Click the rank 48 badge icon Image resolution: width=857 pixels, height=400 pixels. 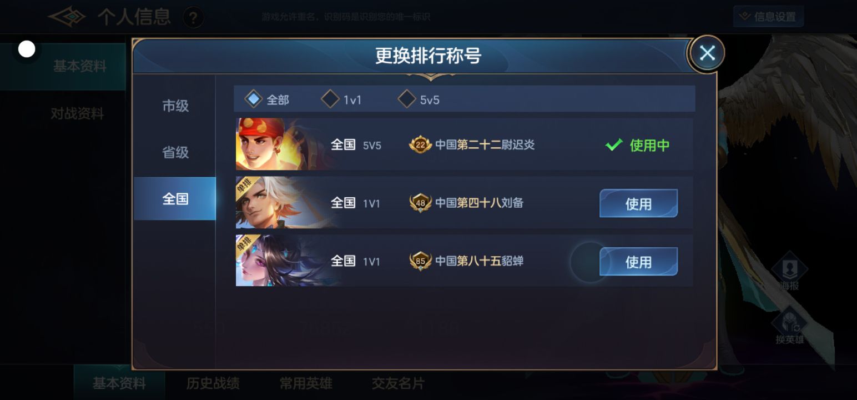(420, 203)
